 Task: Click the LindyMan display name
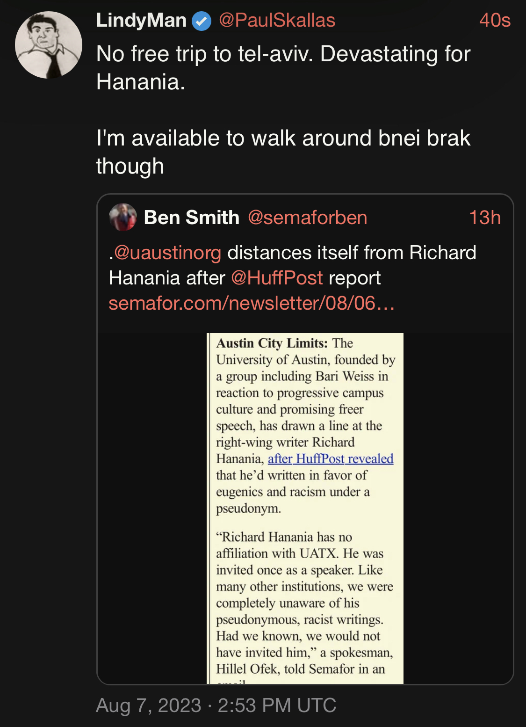click(141, 21)
